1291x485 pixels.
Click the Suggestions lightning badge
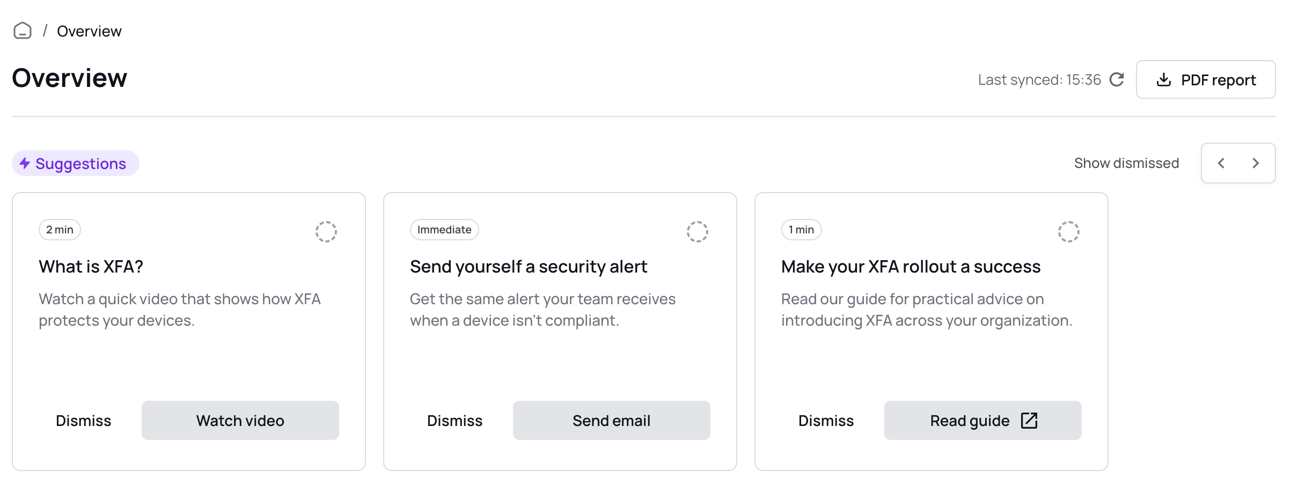click(x=76, y=163)
